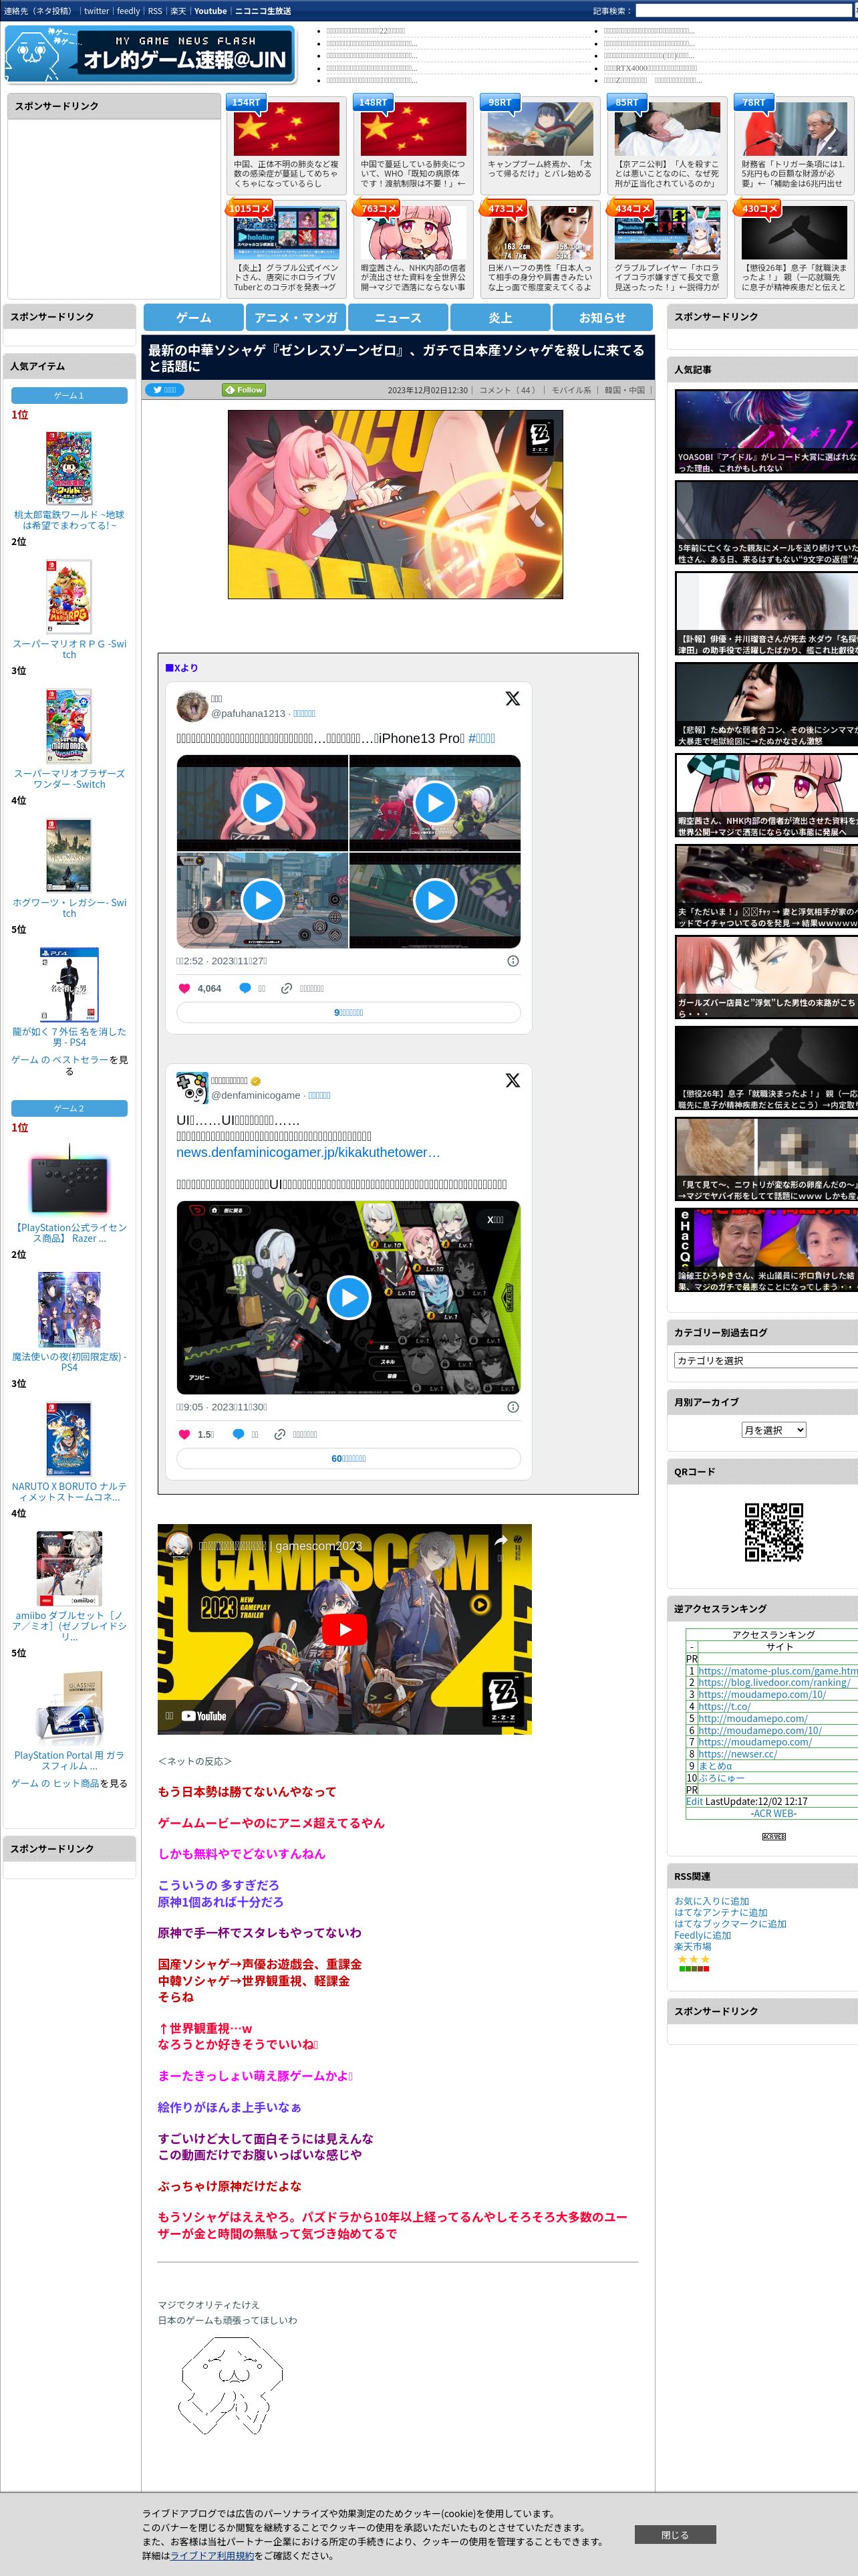This screenshot has width=858, height=2576.
Task: Click ゲーム1 ranking header button
Action: [x=69, y=396]
